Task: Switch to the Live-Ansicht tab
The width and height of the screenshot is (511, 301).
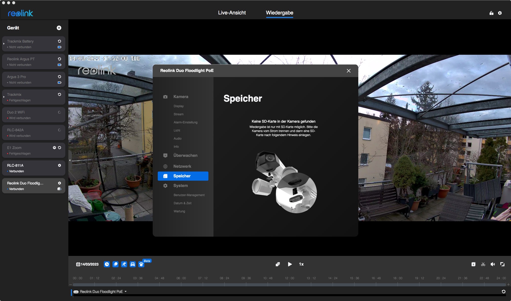Action: click(232, 13)
